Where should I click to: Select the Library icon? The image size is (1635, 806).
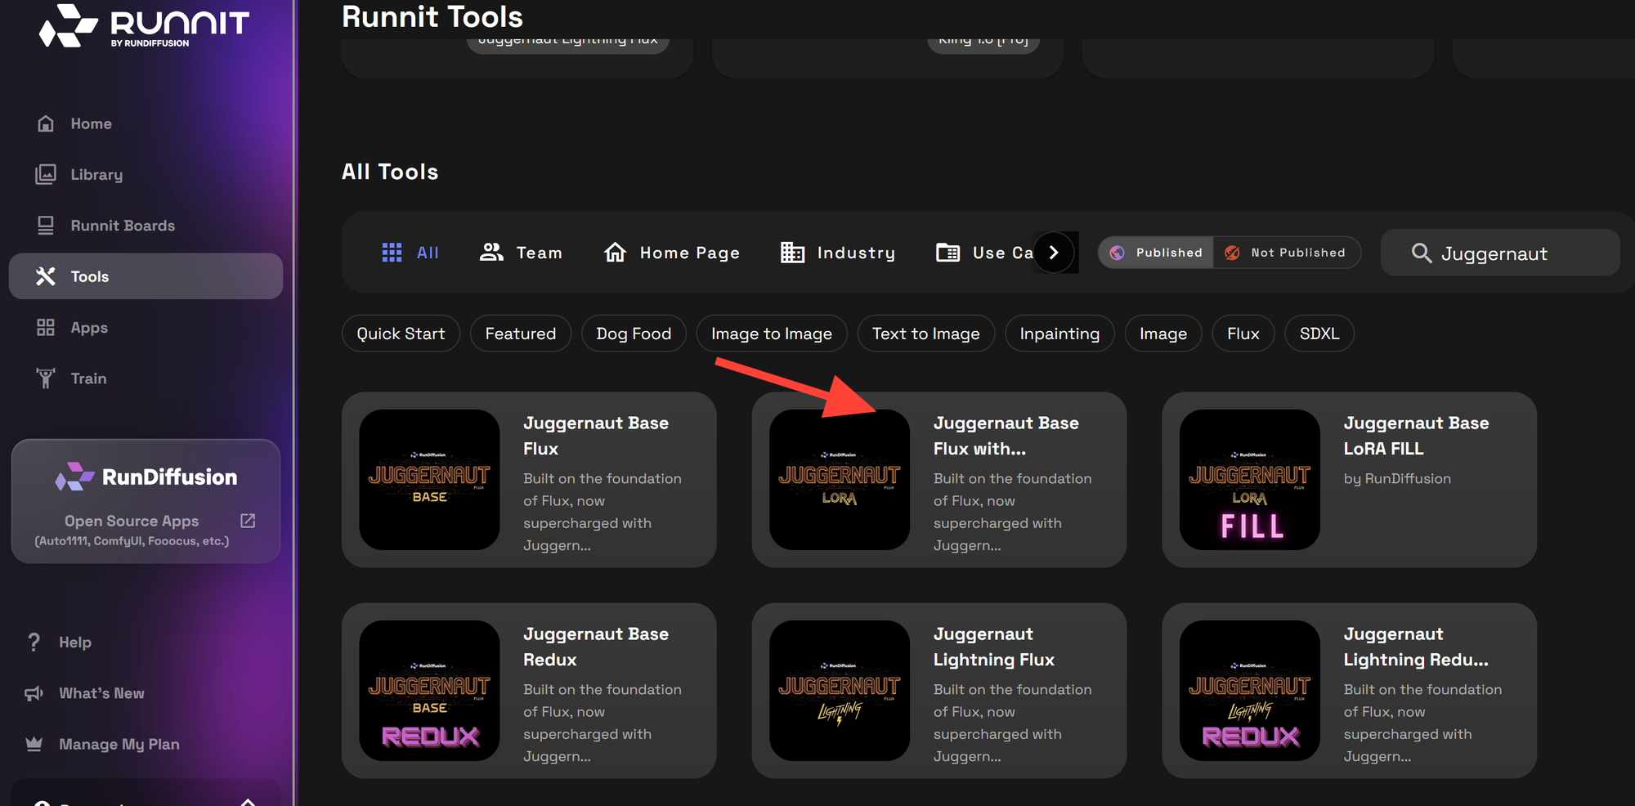46,174
